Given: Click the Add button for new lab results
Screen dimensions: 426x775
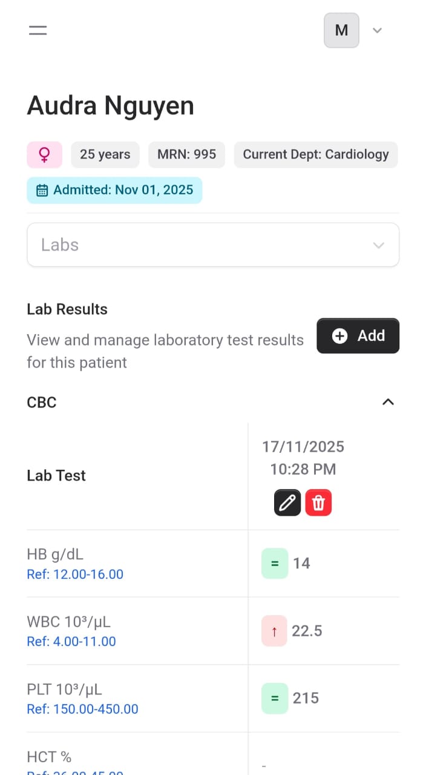Looking at the screenshot, I should point(358,335).
